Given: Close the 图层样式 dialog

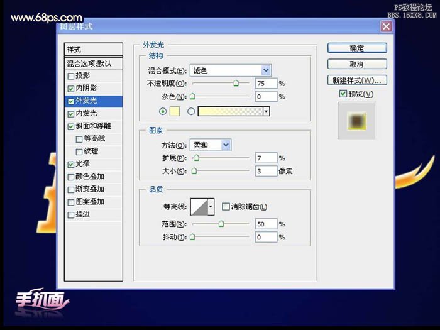Looking at the screenshot, I should pos(386,26).
